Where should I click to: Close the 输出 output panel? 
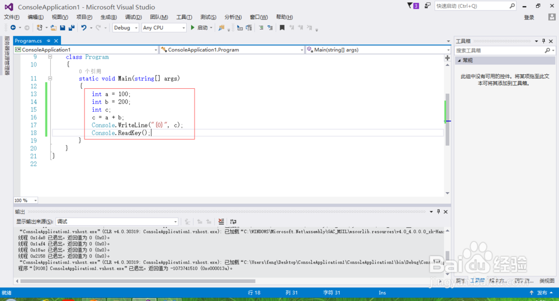(x=446, y=212)
